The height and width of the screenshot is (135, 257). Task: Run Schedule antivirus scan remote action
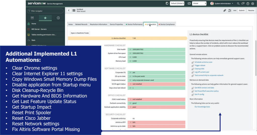coord(203,62)
